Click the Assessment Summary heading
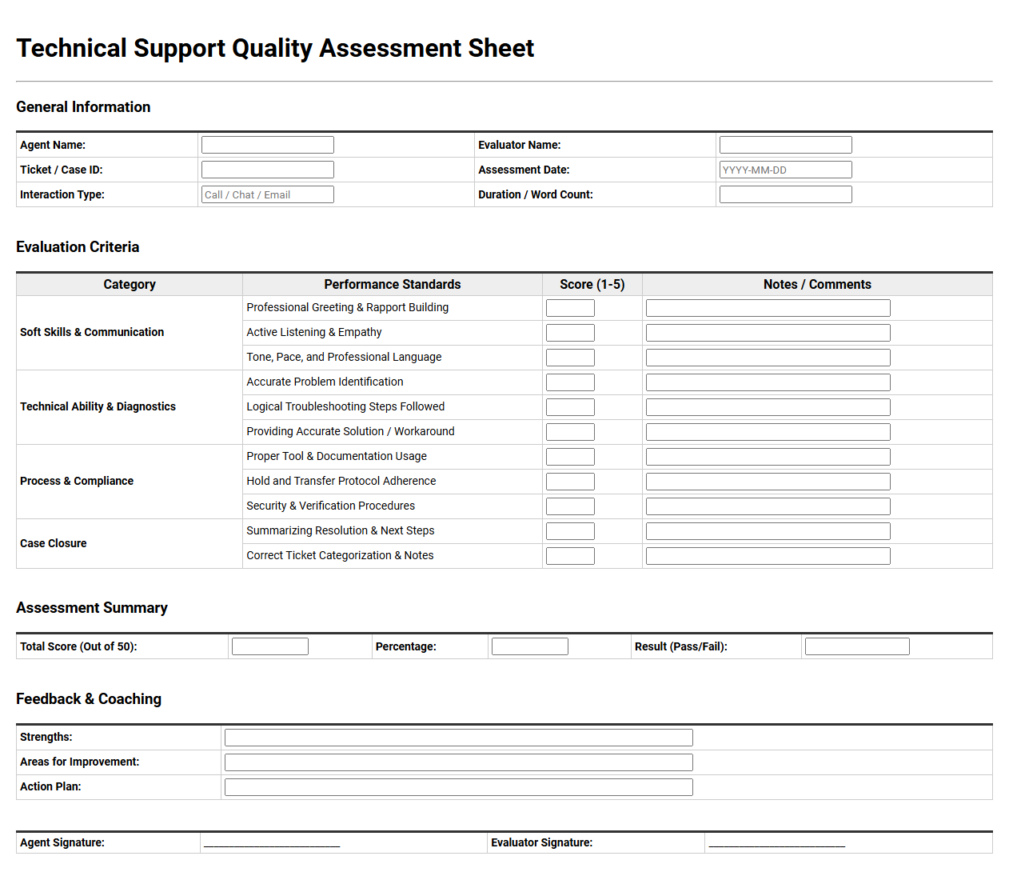1009x896 pixels. pos(92,608)
